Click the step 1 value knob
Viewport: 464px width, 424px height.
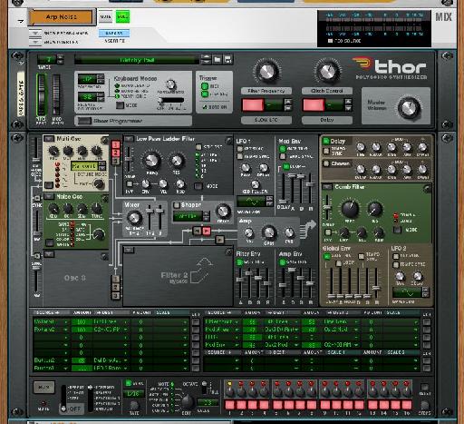pyautogui.click(x=230, y=391)
